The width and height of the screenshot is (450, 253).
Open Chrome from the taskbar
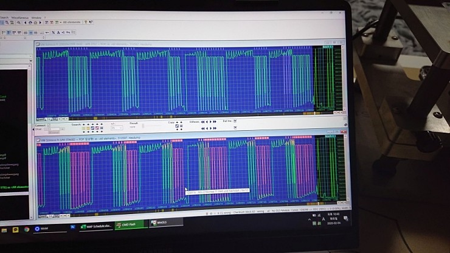click(27, 229)
